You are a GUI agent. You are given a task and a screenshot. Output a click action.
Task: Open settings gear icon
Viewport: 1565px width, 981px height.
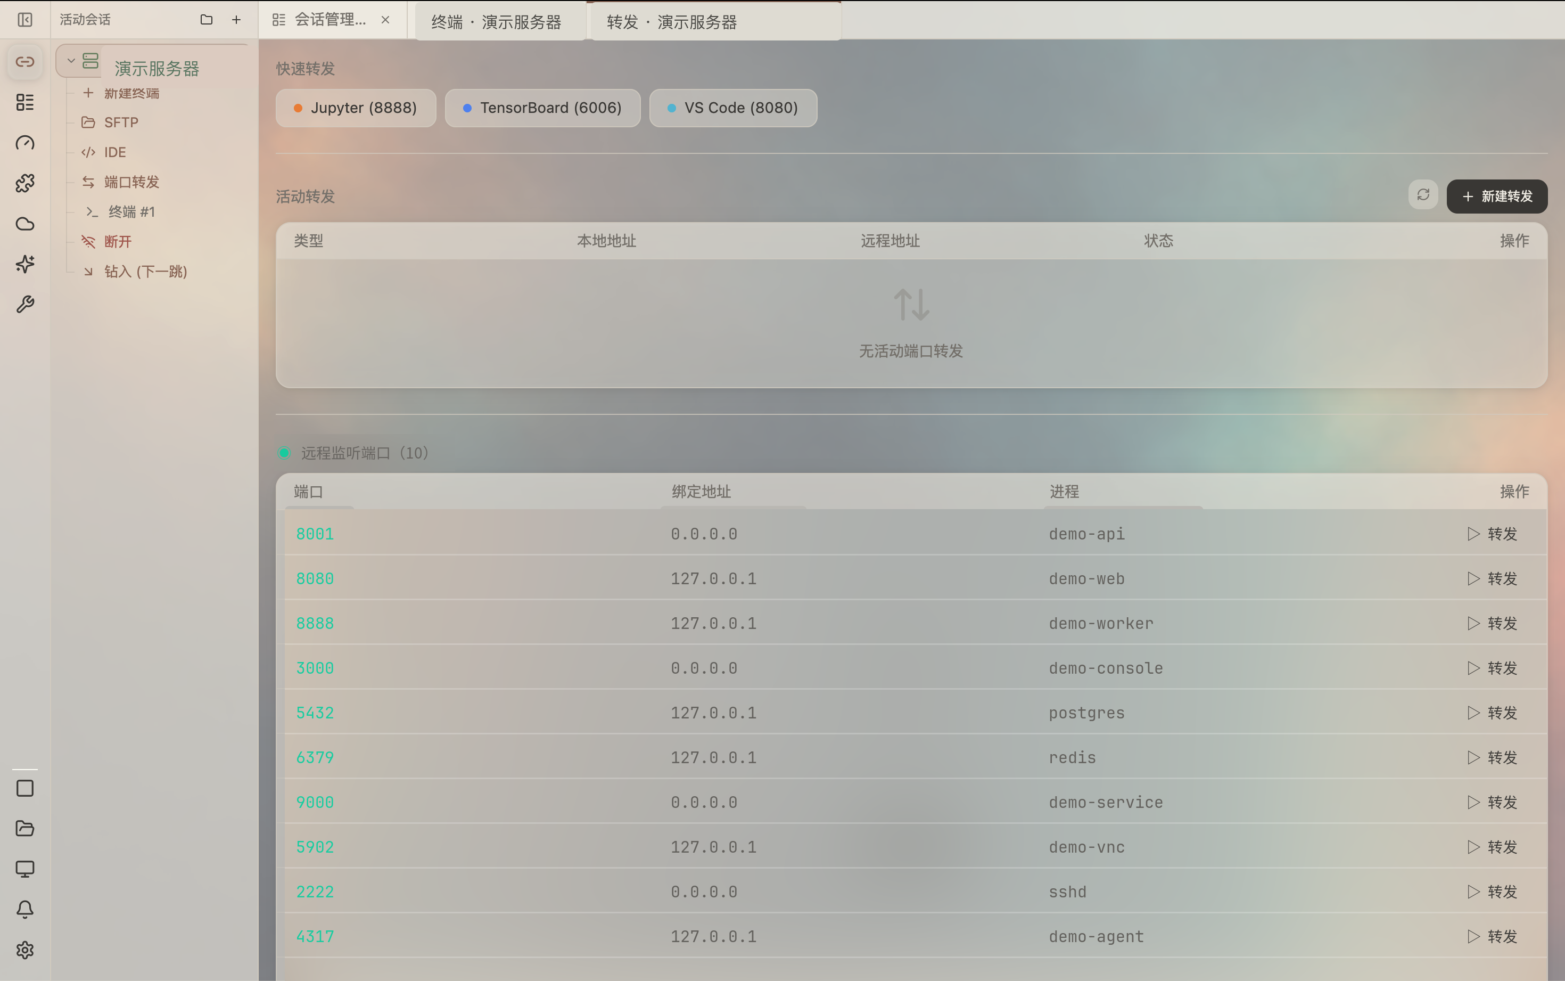(24, 950)
